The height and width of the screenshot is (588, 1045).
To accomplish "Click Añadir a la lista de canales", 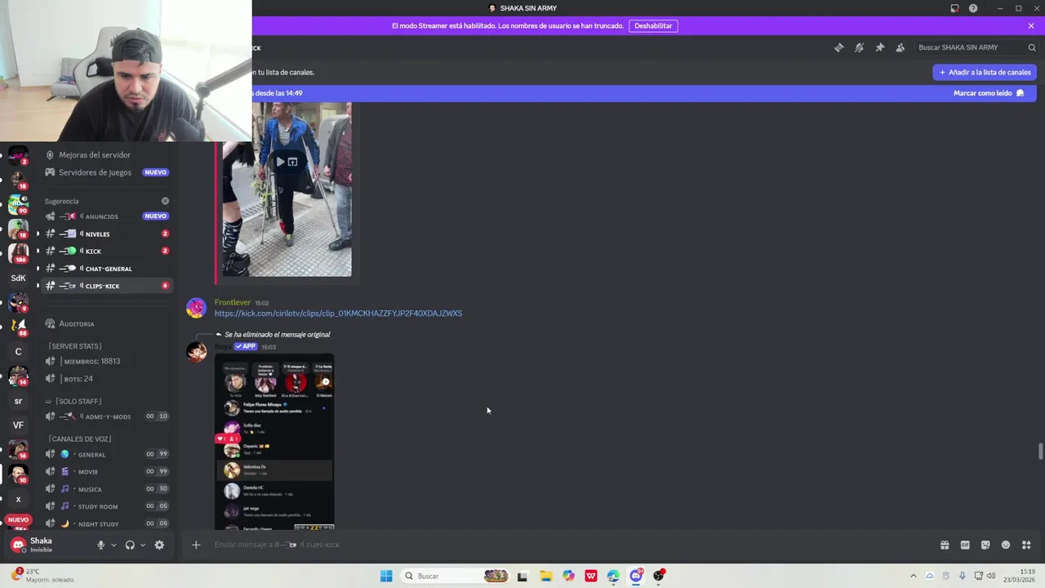I will pos(985,72).
